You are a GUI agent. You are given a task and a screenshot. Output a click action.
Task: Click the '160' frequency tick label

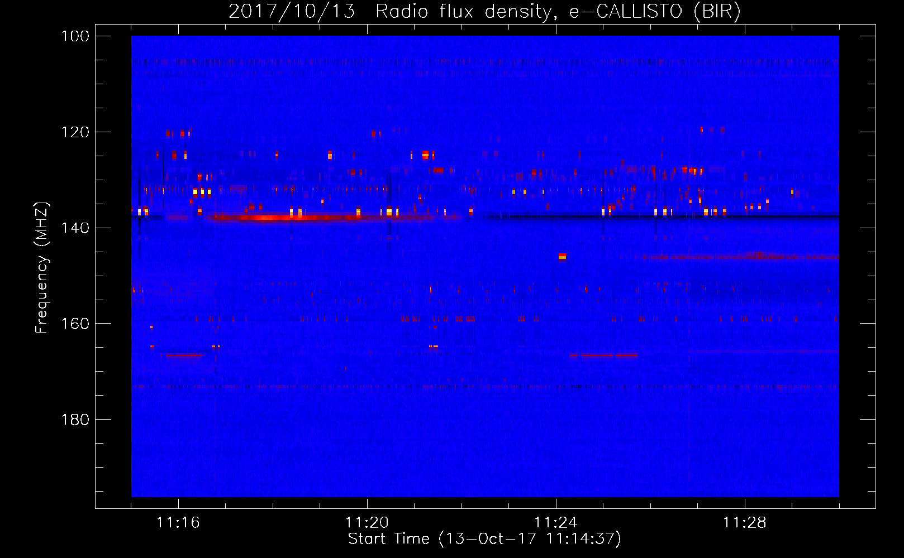click(75, 324)
